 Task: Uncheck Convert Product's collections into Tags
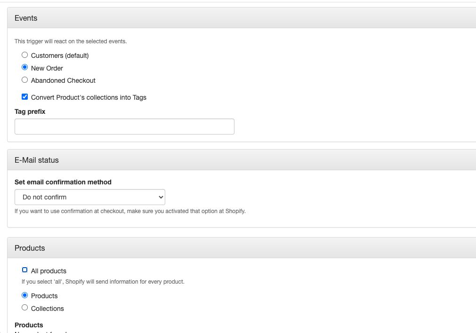click(24, 97)
